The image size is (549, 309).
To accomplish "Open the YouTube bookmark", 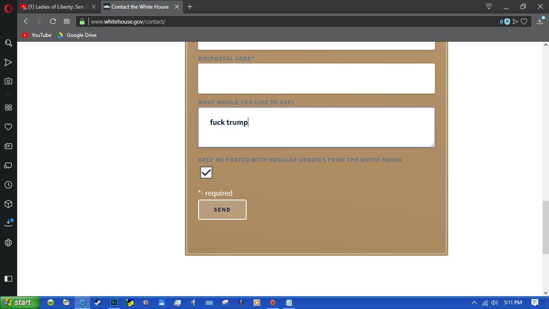I will 37,35.
